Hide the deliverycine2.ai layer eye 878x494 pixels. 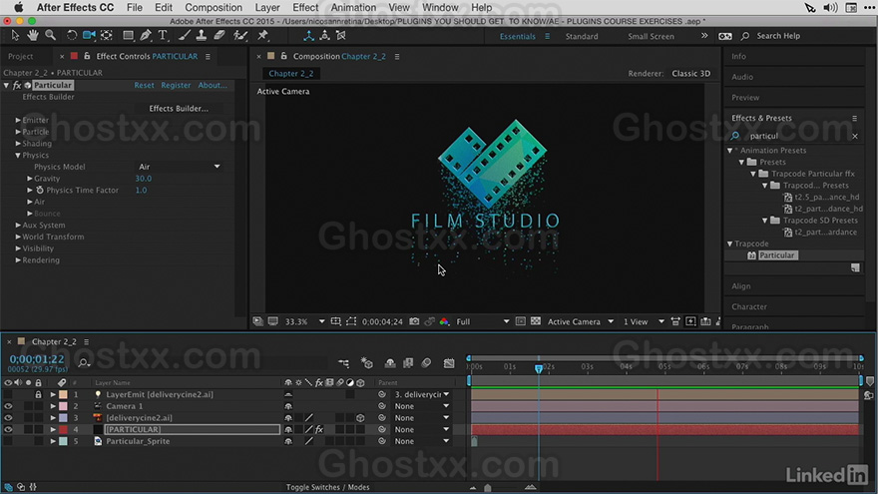click(8, 418)
